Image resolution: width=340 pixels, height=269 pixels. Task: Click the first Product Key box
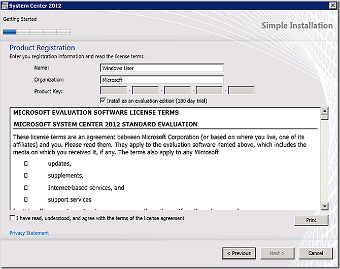click(x=114, y=90)
